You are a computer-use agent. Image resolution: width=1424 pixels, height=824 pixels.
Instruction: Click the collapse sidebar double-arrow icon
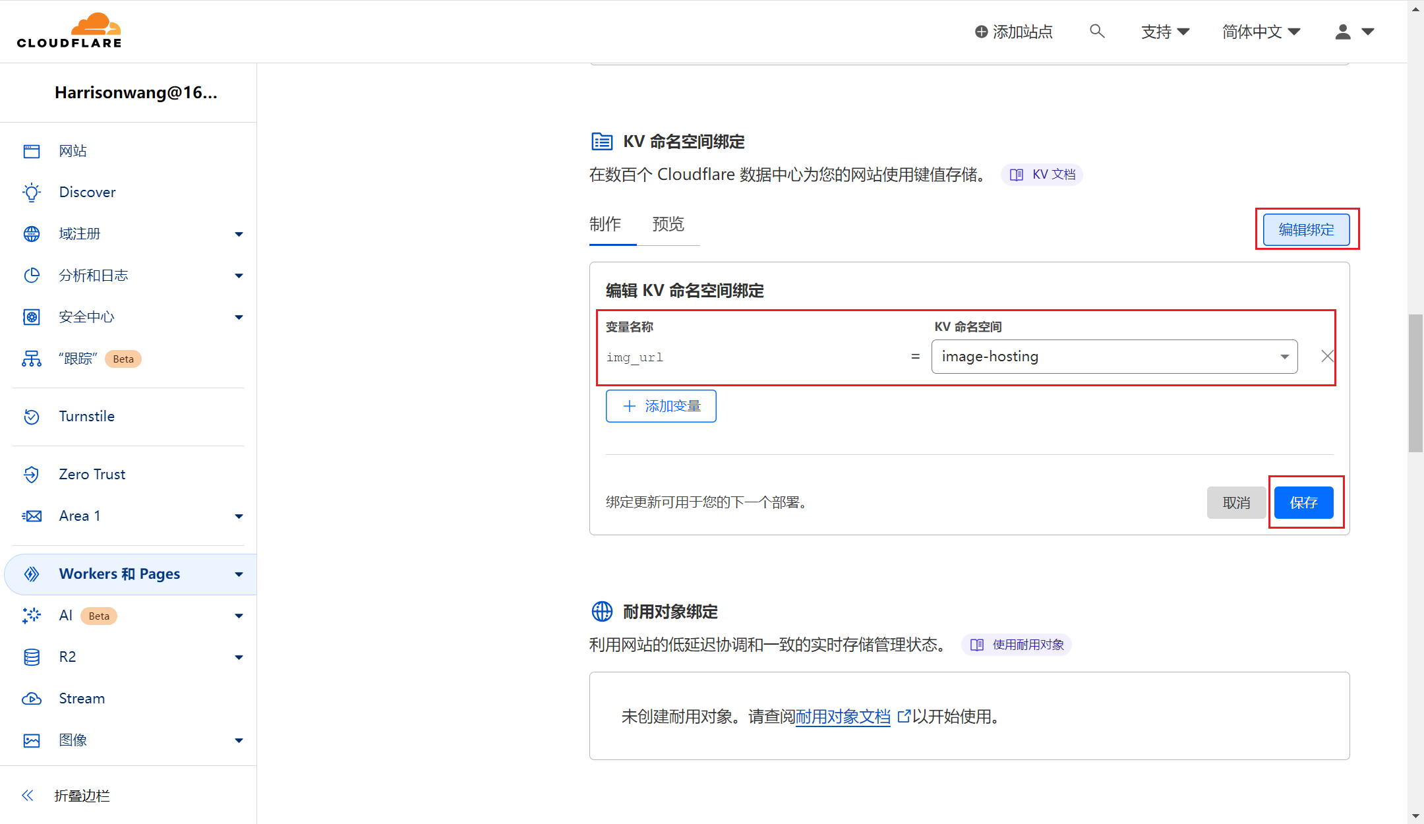click(28, 796)
